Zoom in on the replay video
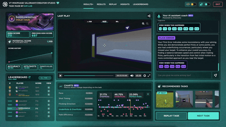Image resolution: width=226 pixels, height=127 pixels. pyautogui.click(x=143, y=24)
